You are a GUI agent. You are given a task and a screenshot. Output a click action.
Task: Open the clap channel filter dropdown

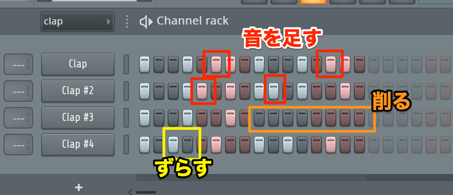77,21
